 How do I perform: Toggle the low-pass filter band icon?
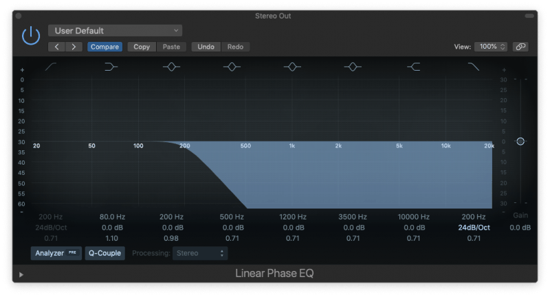coord(474,67)
